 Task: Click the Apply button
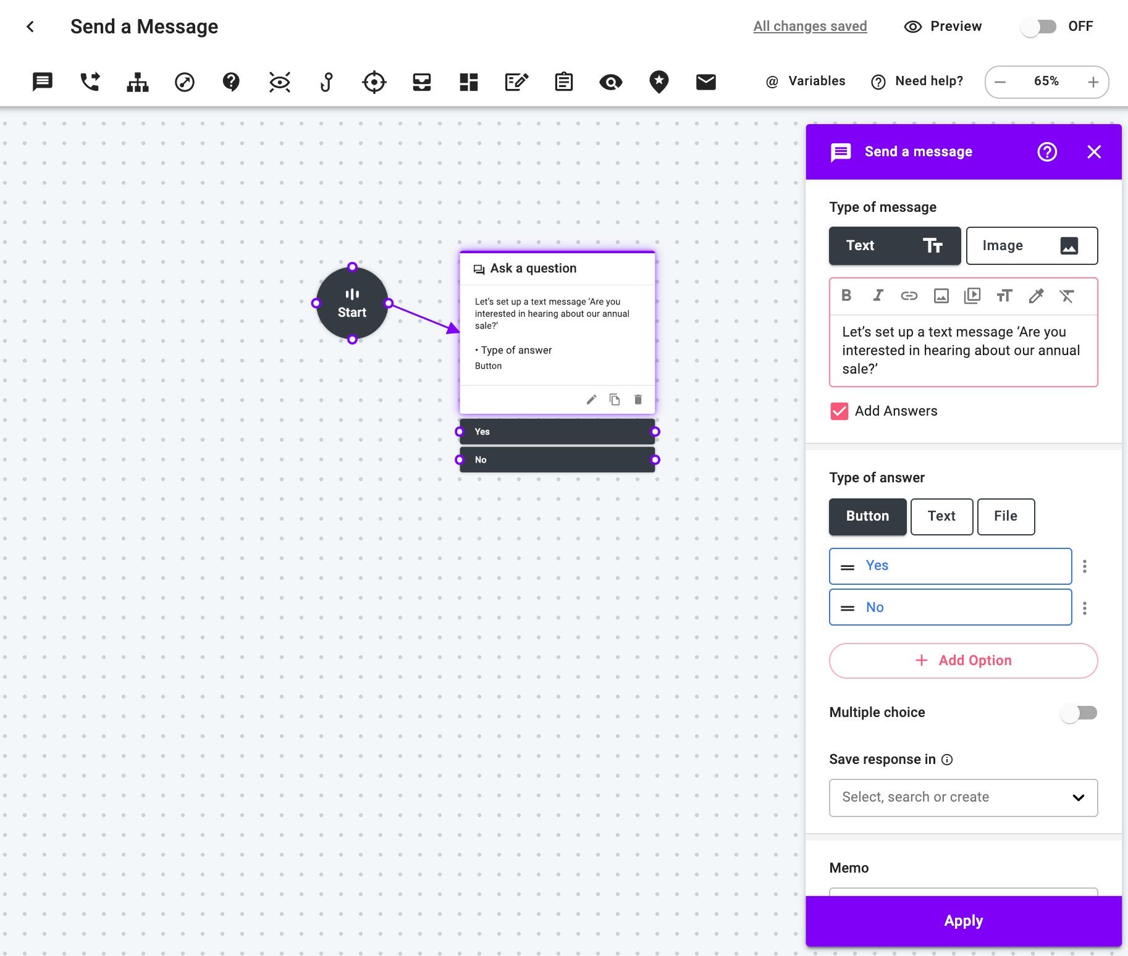tap(963, 920)
